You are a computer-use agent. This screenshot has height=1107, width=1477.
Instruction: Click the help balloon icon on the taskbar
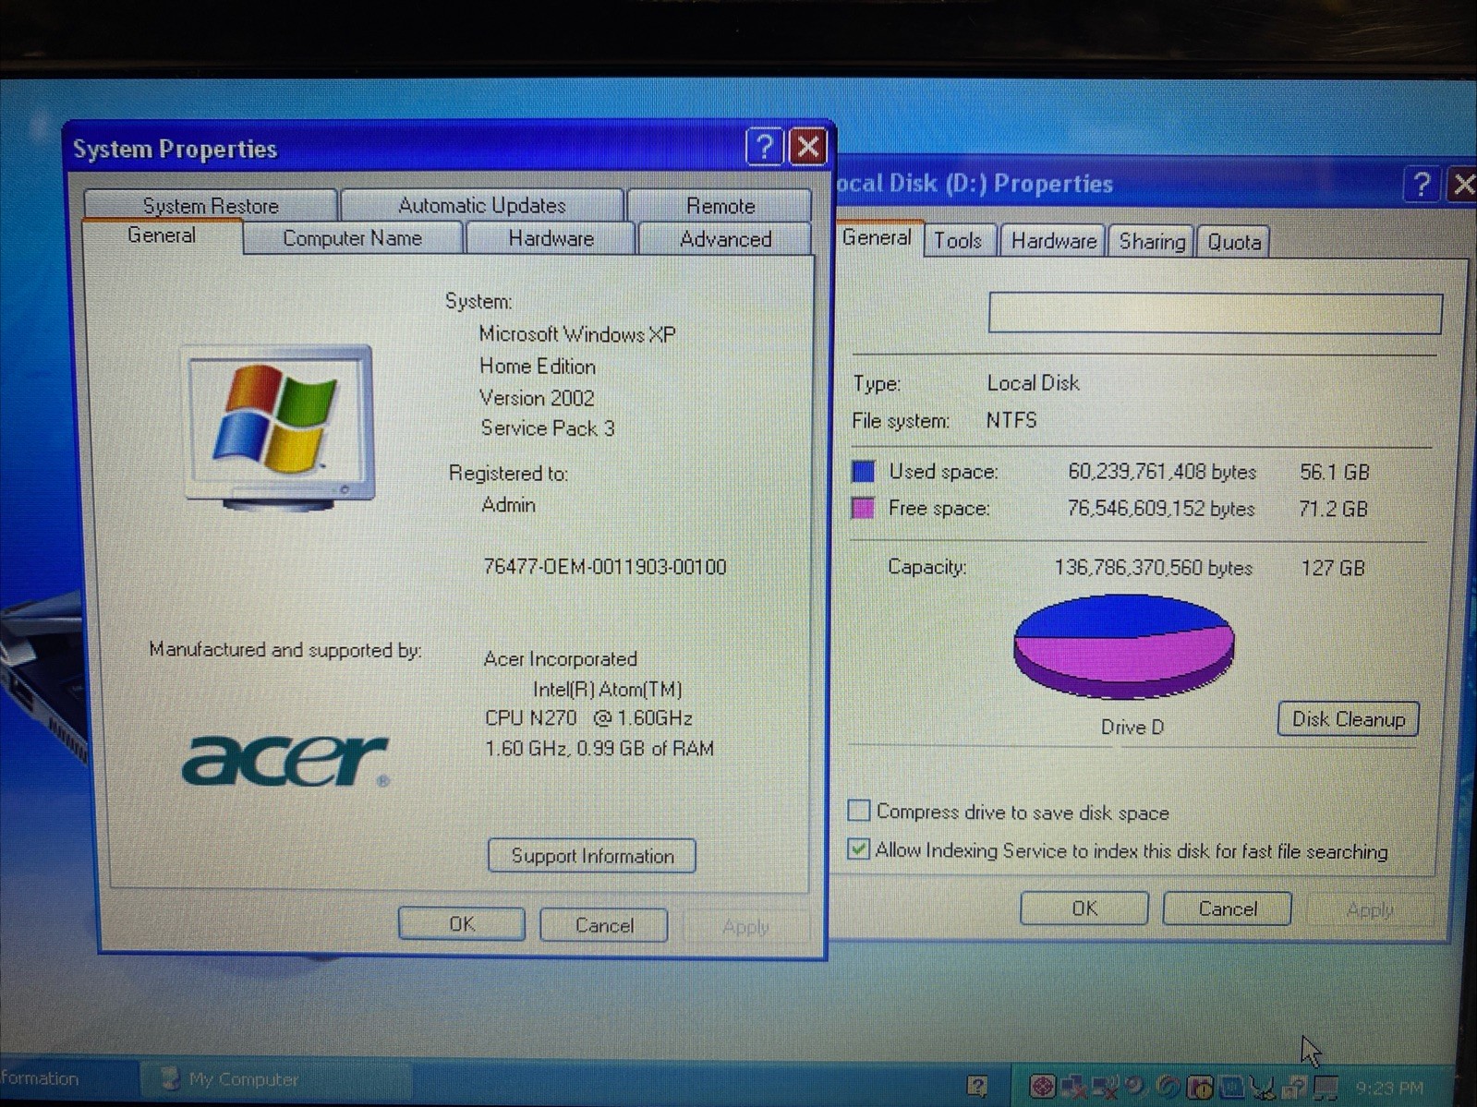pos(977,1087)
